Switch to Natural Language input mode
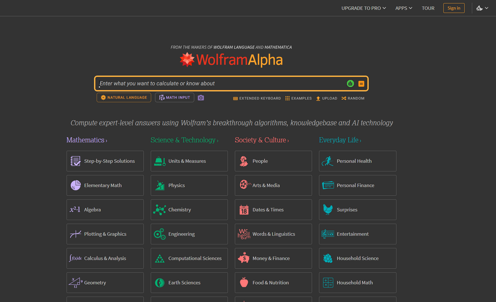Viewport: 496px width, 302px height. pyautogui.click(x=124, y=97)
